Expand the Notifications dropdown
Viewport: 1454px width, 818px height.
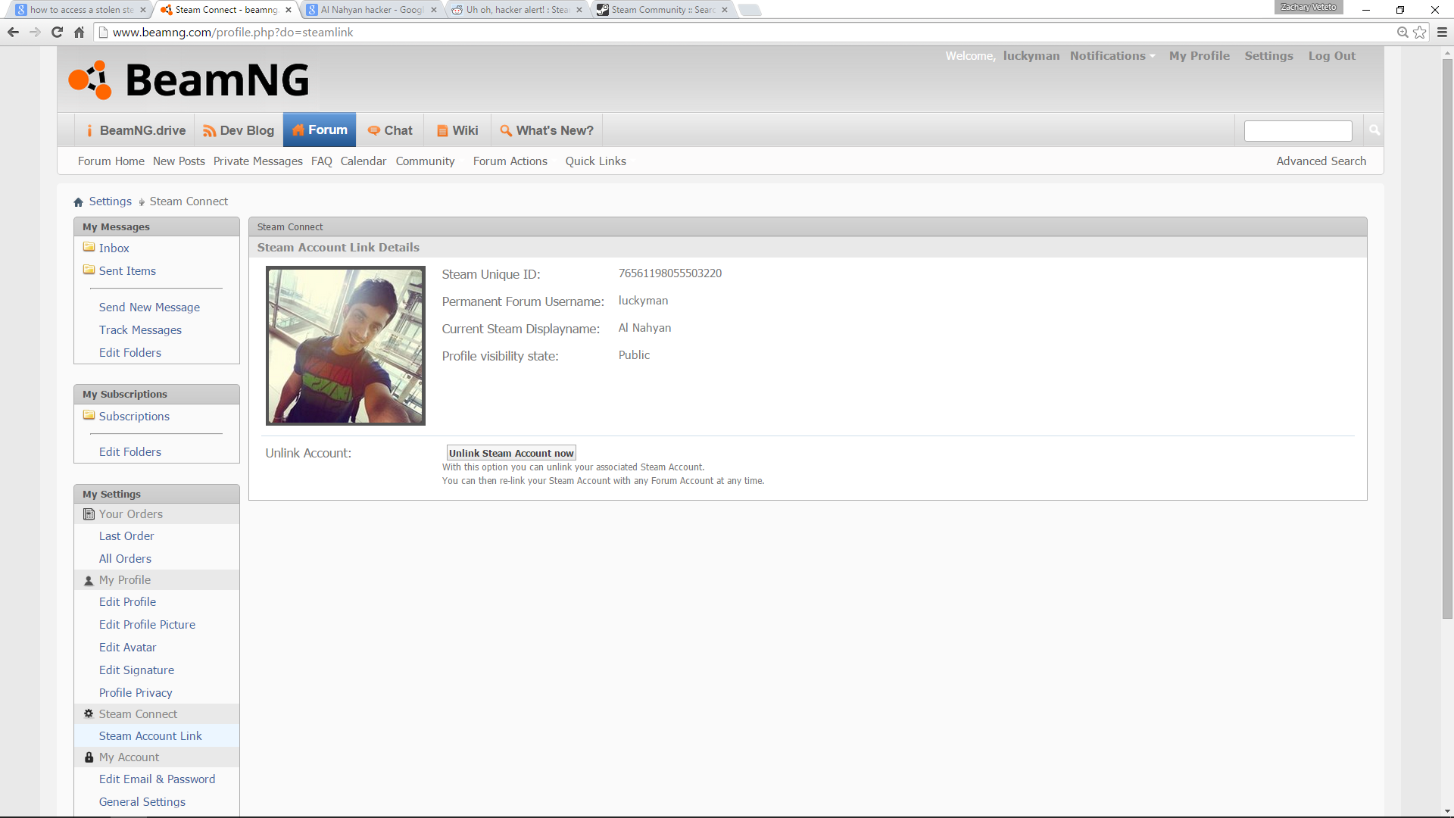(x=1112, y=56)
